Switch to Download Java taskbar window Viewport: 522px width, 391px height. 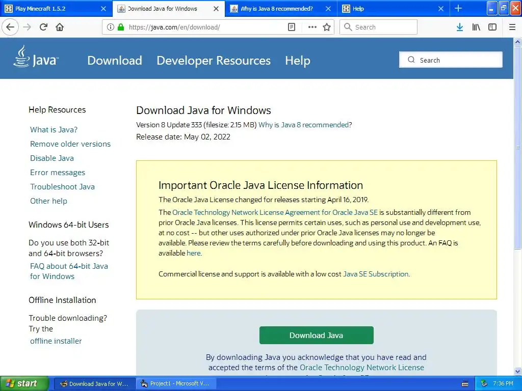[94, 384]
